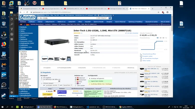Open VS Code Source Control icon
The height and width of the screenshot is (109, 195).
pos(12,29)
